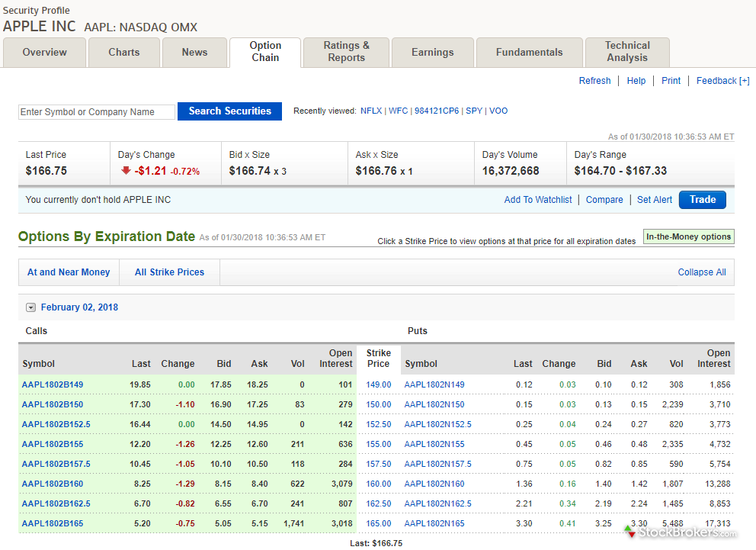Screen dimensions: 756x550
Task: Switch to the Charts tab
Action: 124,52
